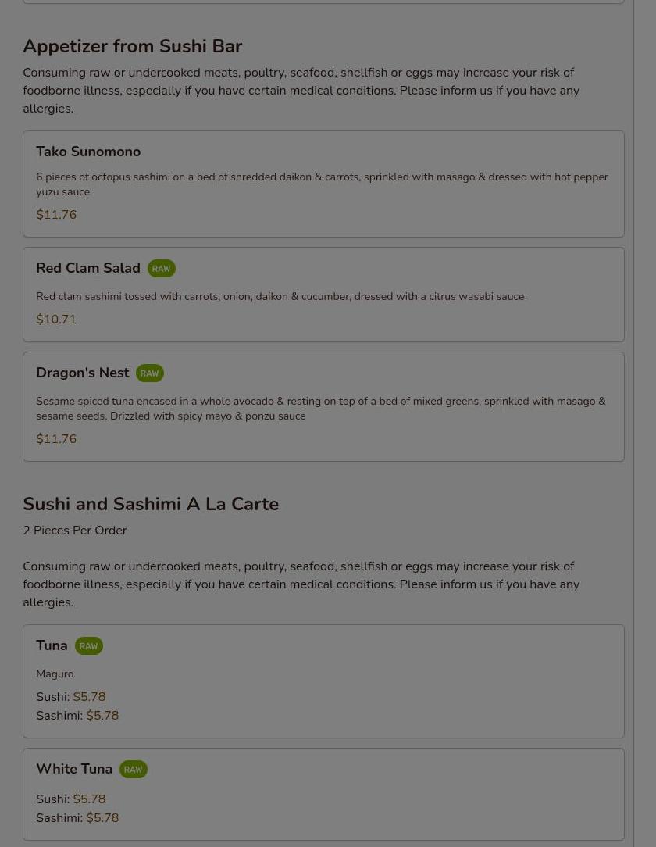Choose White Tuna Sashimi $5.78 option

[x=77, y=818]
